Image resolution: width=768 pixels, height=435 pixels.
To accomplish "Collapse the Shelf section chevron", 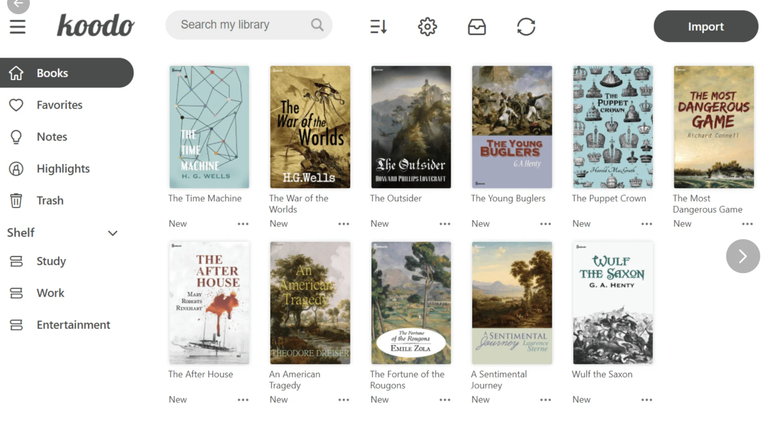I will coord(113,233).
